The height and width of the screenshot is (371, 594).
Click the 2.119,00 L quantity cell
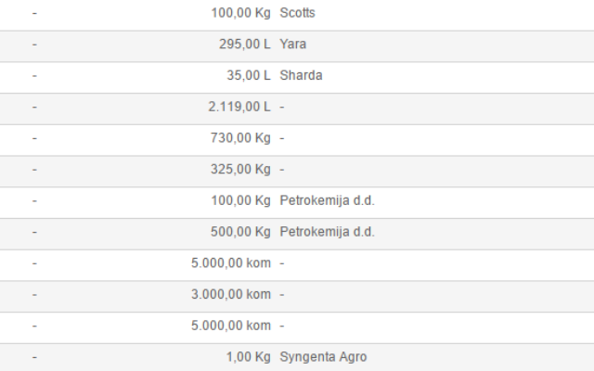tap(239, 107)
